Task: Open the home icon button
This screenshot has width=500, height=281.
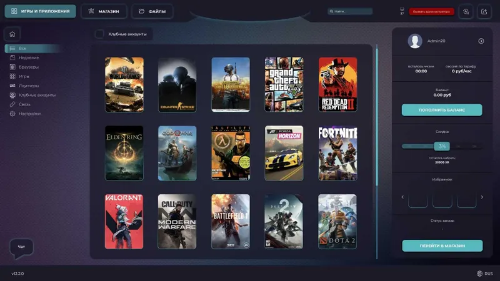Action: (x=12, y=34)
